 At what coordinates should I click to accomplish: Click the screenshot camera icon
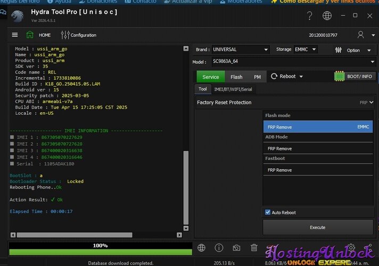pyautogui.click(x=236, y=247)
